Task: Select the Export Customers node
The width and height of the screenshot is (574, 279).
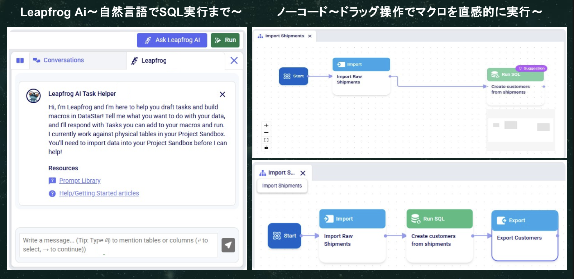Action: [x=525, y=236]
